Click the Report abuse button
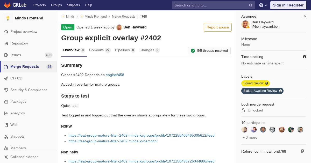The width and height of the screenshot is (311, 163). [x=218, y=27]
